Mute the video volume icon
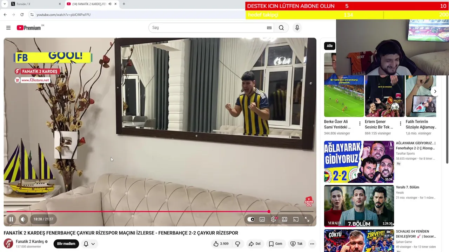Image resolution: width=449 pixels, height=252 pixels. (23, 219)
